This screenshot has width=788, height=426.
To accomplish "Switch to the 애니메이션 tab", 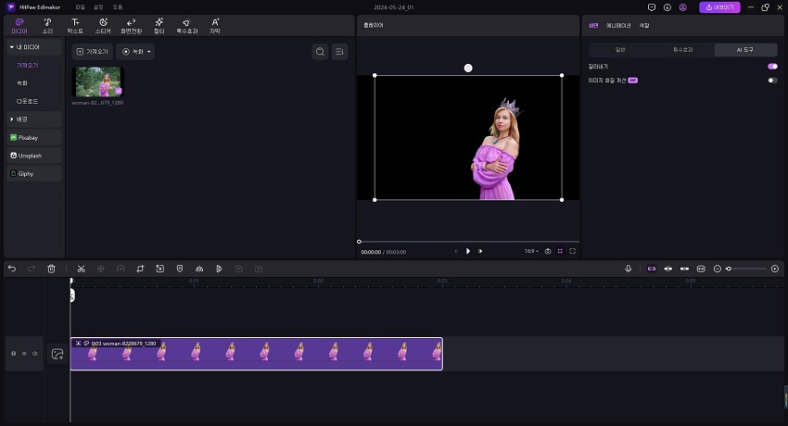I will (618, 26).
